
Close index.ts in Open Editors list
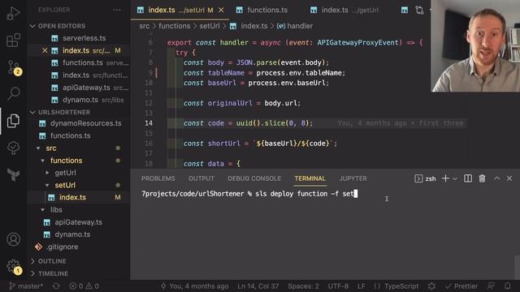point(45,50)
